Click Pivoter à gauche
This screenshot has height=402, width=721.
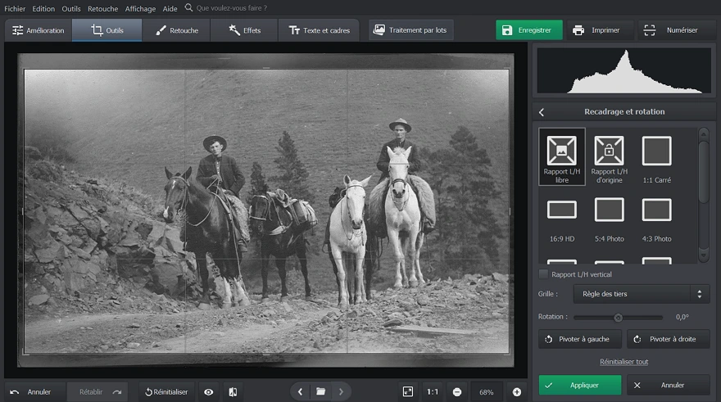click(579, 339)
